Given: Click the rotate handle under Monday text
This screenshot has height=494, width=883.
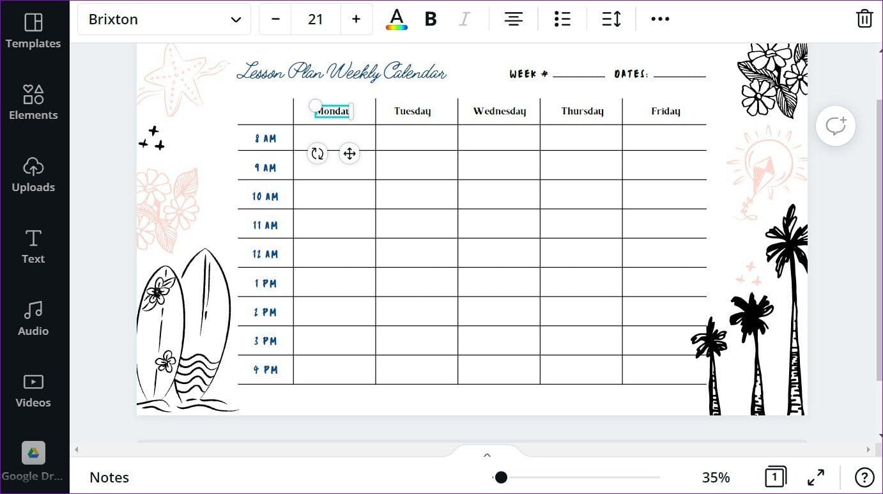Looking at the screenshot, I should 318,153.
